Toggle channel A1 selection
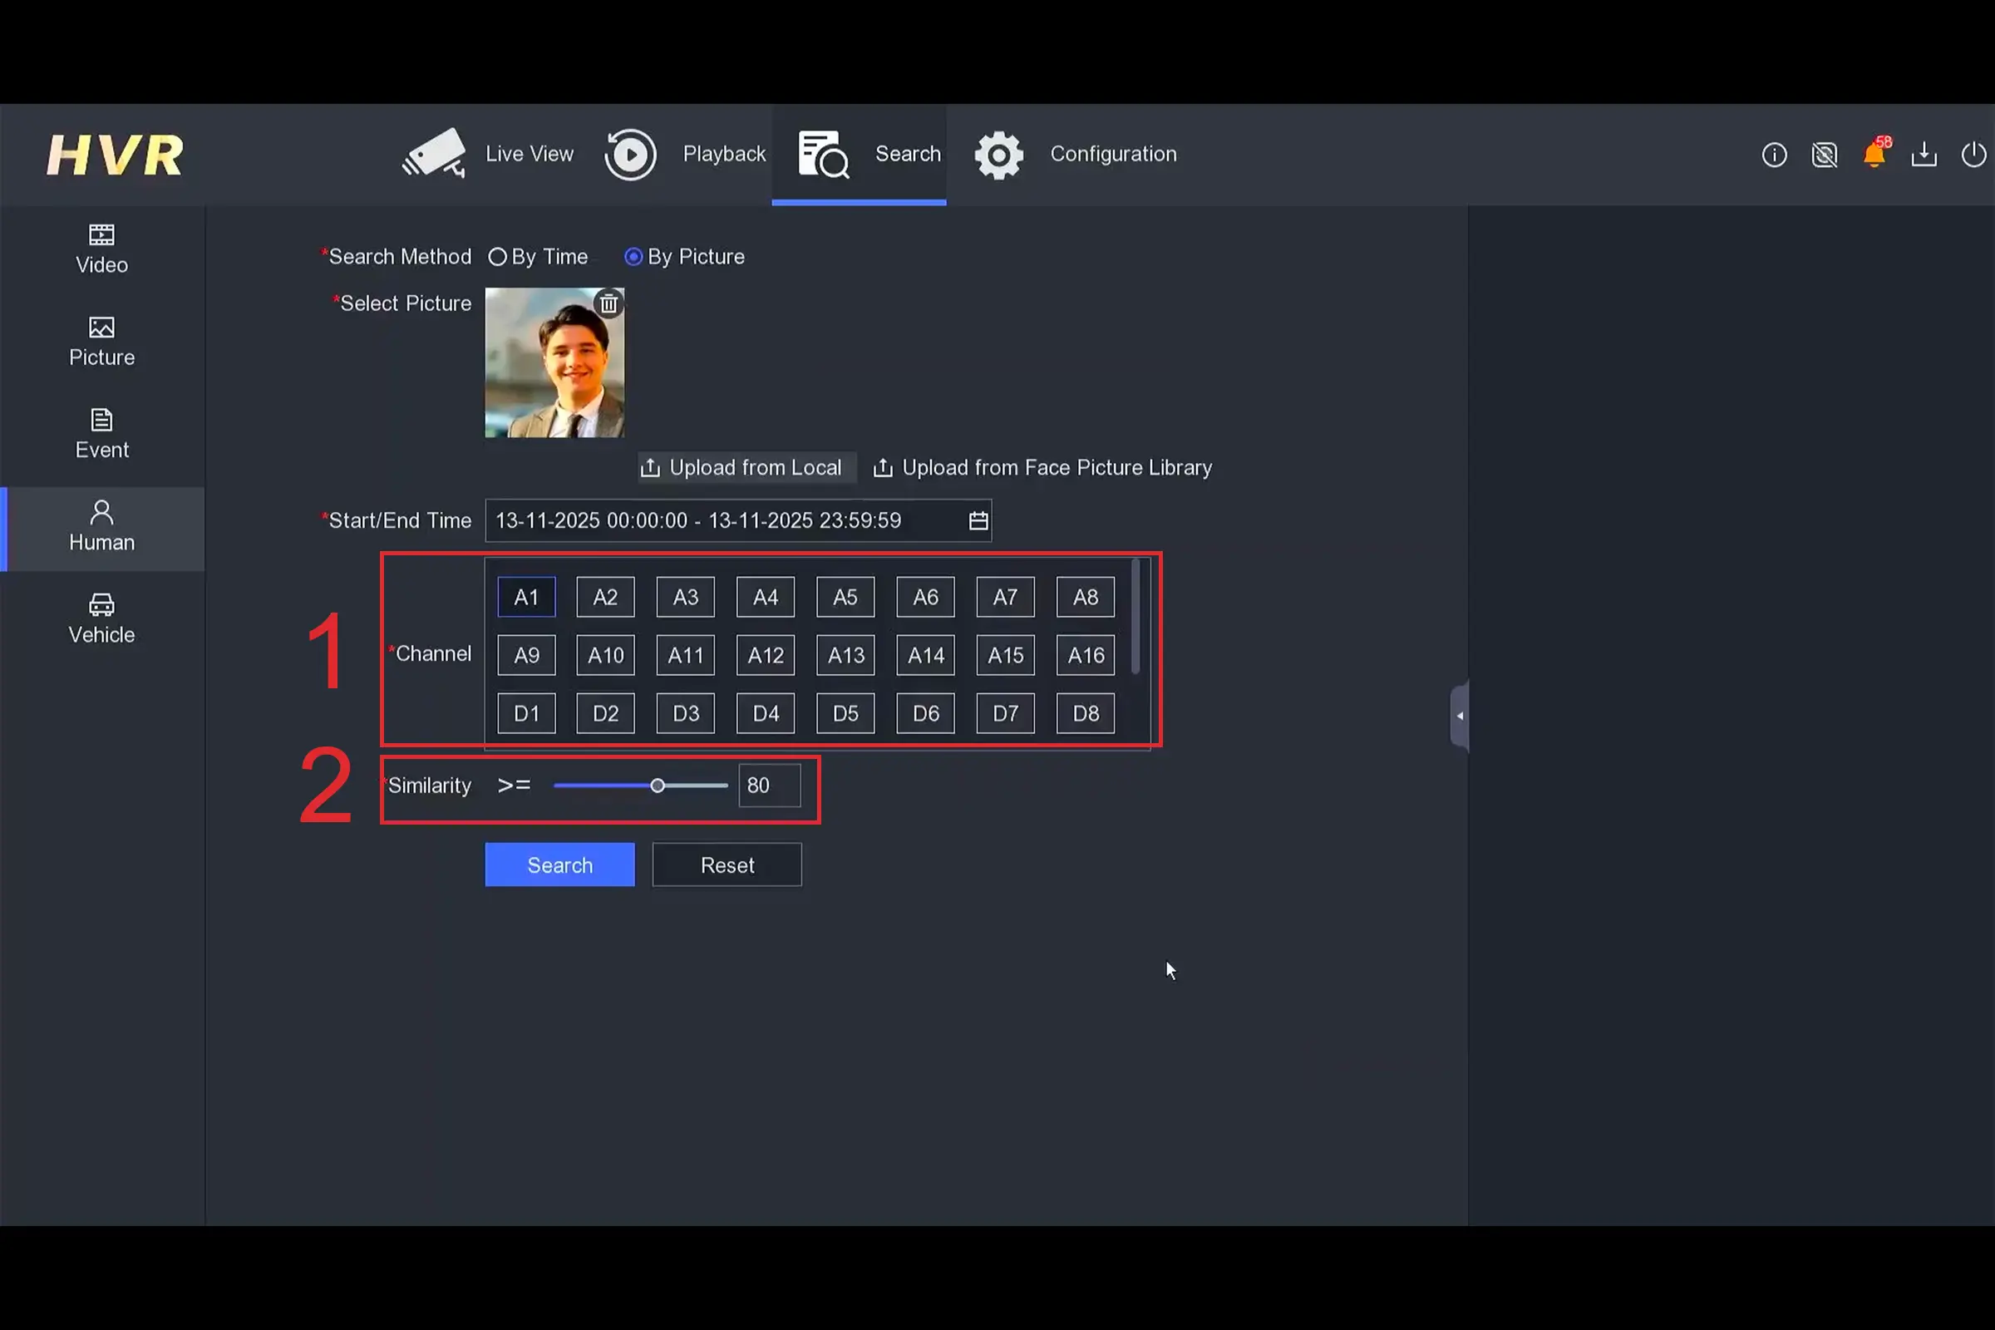The image size is (1995, 1330). click(526, 597)
